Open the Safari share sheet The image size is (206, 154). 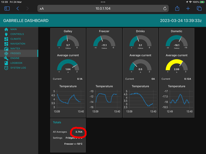pyautogui.click(x=177, y=8)
